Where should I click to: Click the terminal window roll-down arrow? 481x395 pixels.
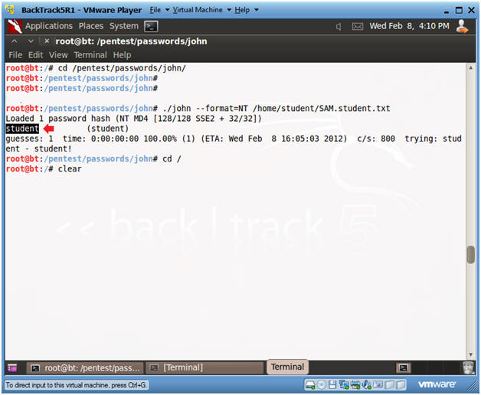pos(31,41)
